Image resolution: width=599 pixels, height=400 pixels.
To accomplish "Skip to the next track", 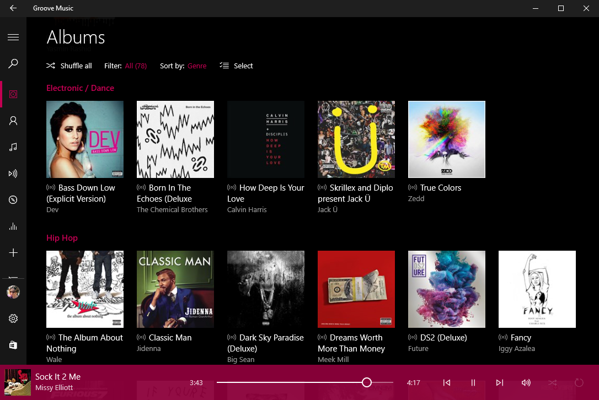I will [499, 382].
